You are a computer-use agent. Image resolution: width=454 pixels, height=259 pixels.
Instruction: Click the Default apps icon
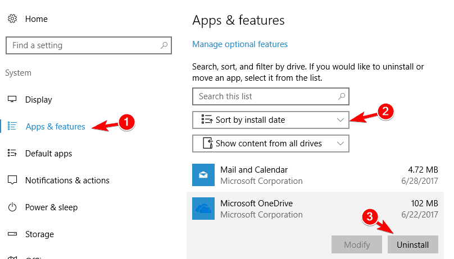(12, 154)
